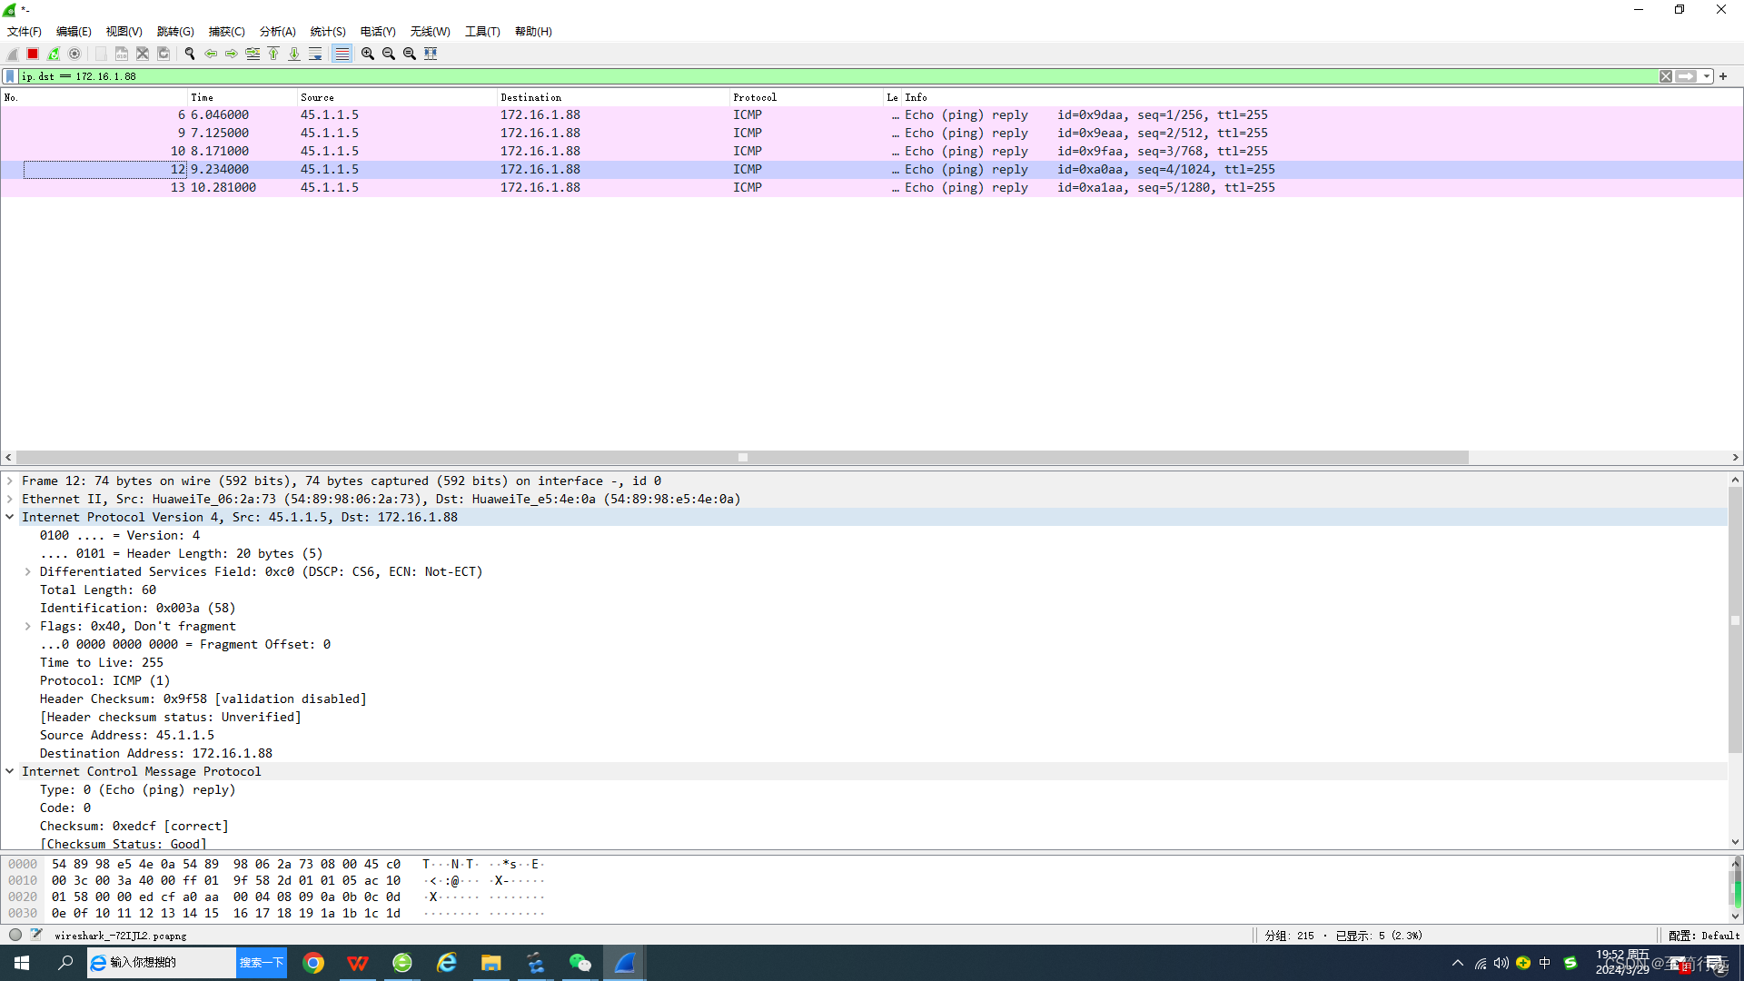Open go to specific packet icon
This screenshot has width=1744, height=981.
253,54
